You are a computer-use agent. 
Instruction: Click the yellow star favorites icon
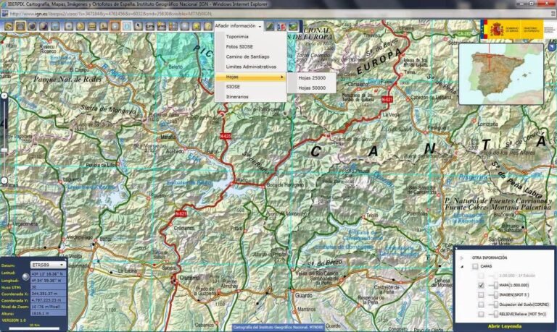[x=197, y=26]
